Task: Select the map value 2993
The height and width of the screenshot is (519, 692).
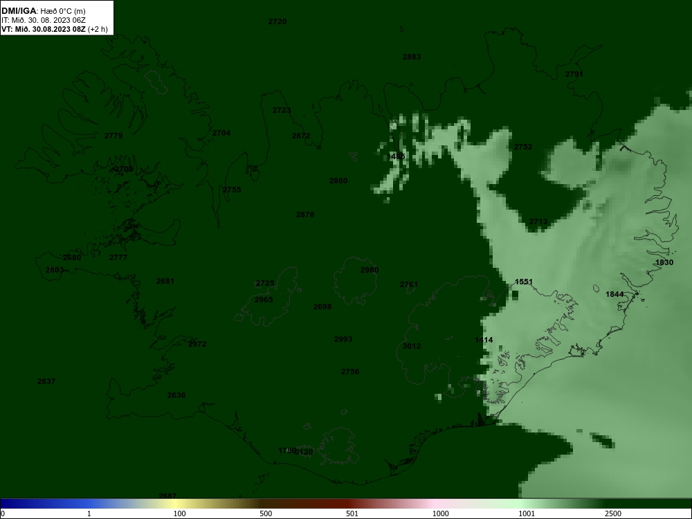Action: pos(343,339)
